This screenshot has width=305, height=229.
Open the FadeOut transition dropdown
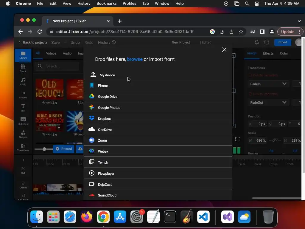[x=268, y=103]
